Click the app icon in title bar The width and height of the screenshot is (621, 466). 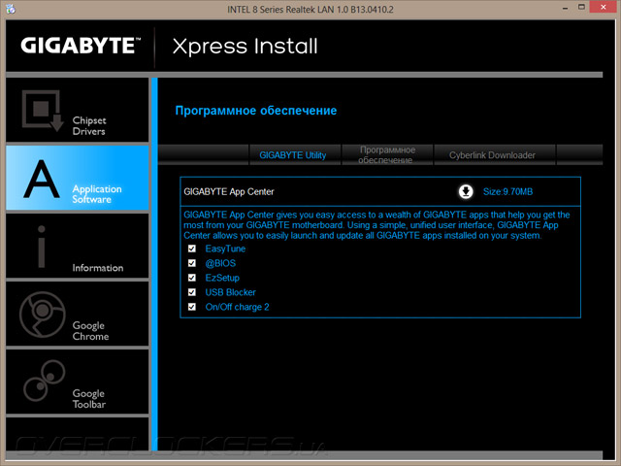point(11,9)
